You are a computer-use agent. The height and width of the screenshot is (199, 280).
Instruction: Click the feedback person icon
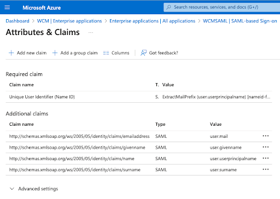pos(143,53)
